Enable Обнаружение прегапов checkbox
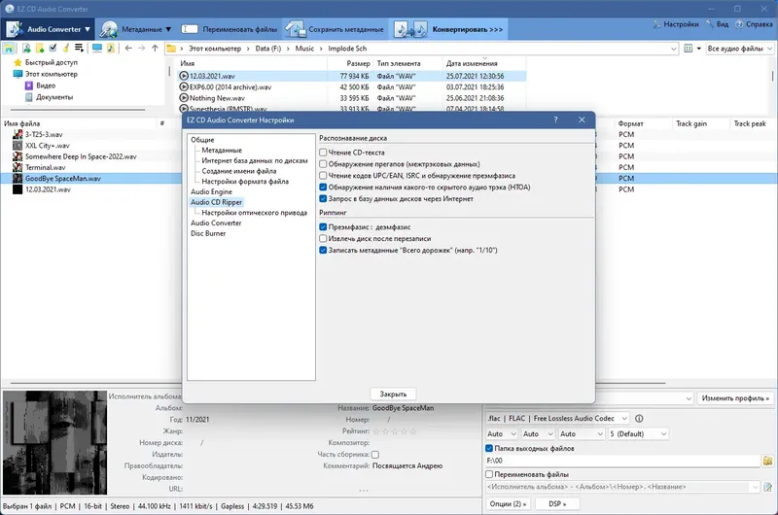 (x=323, y=163)
